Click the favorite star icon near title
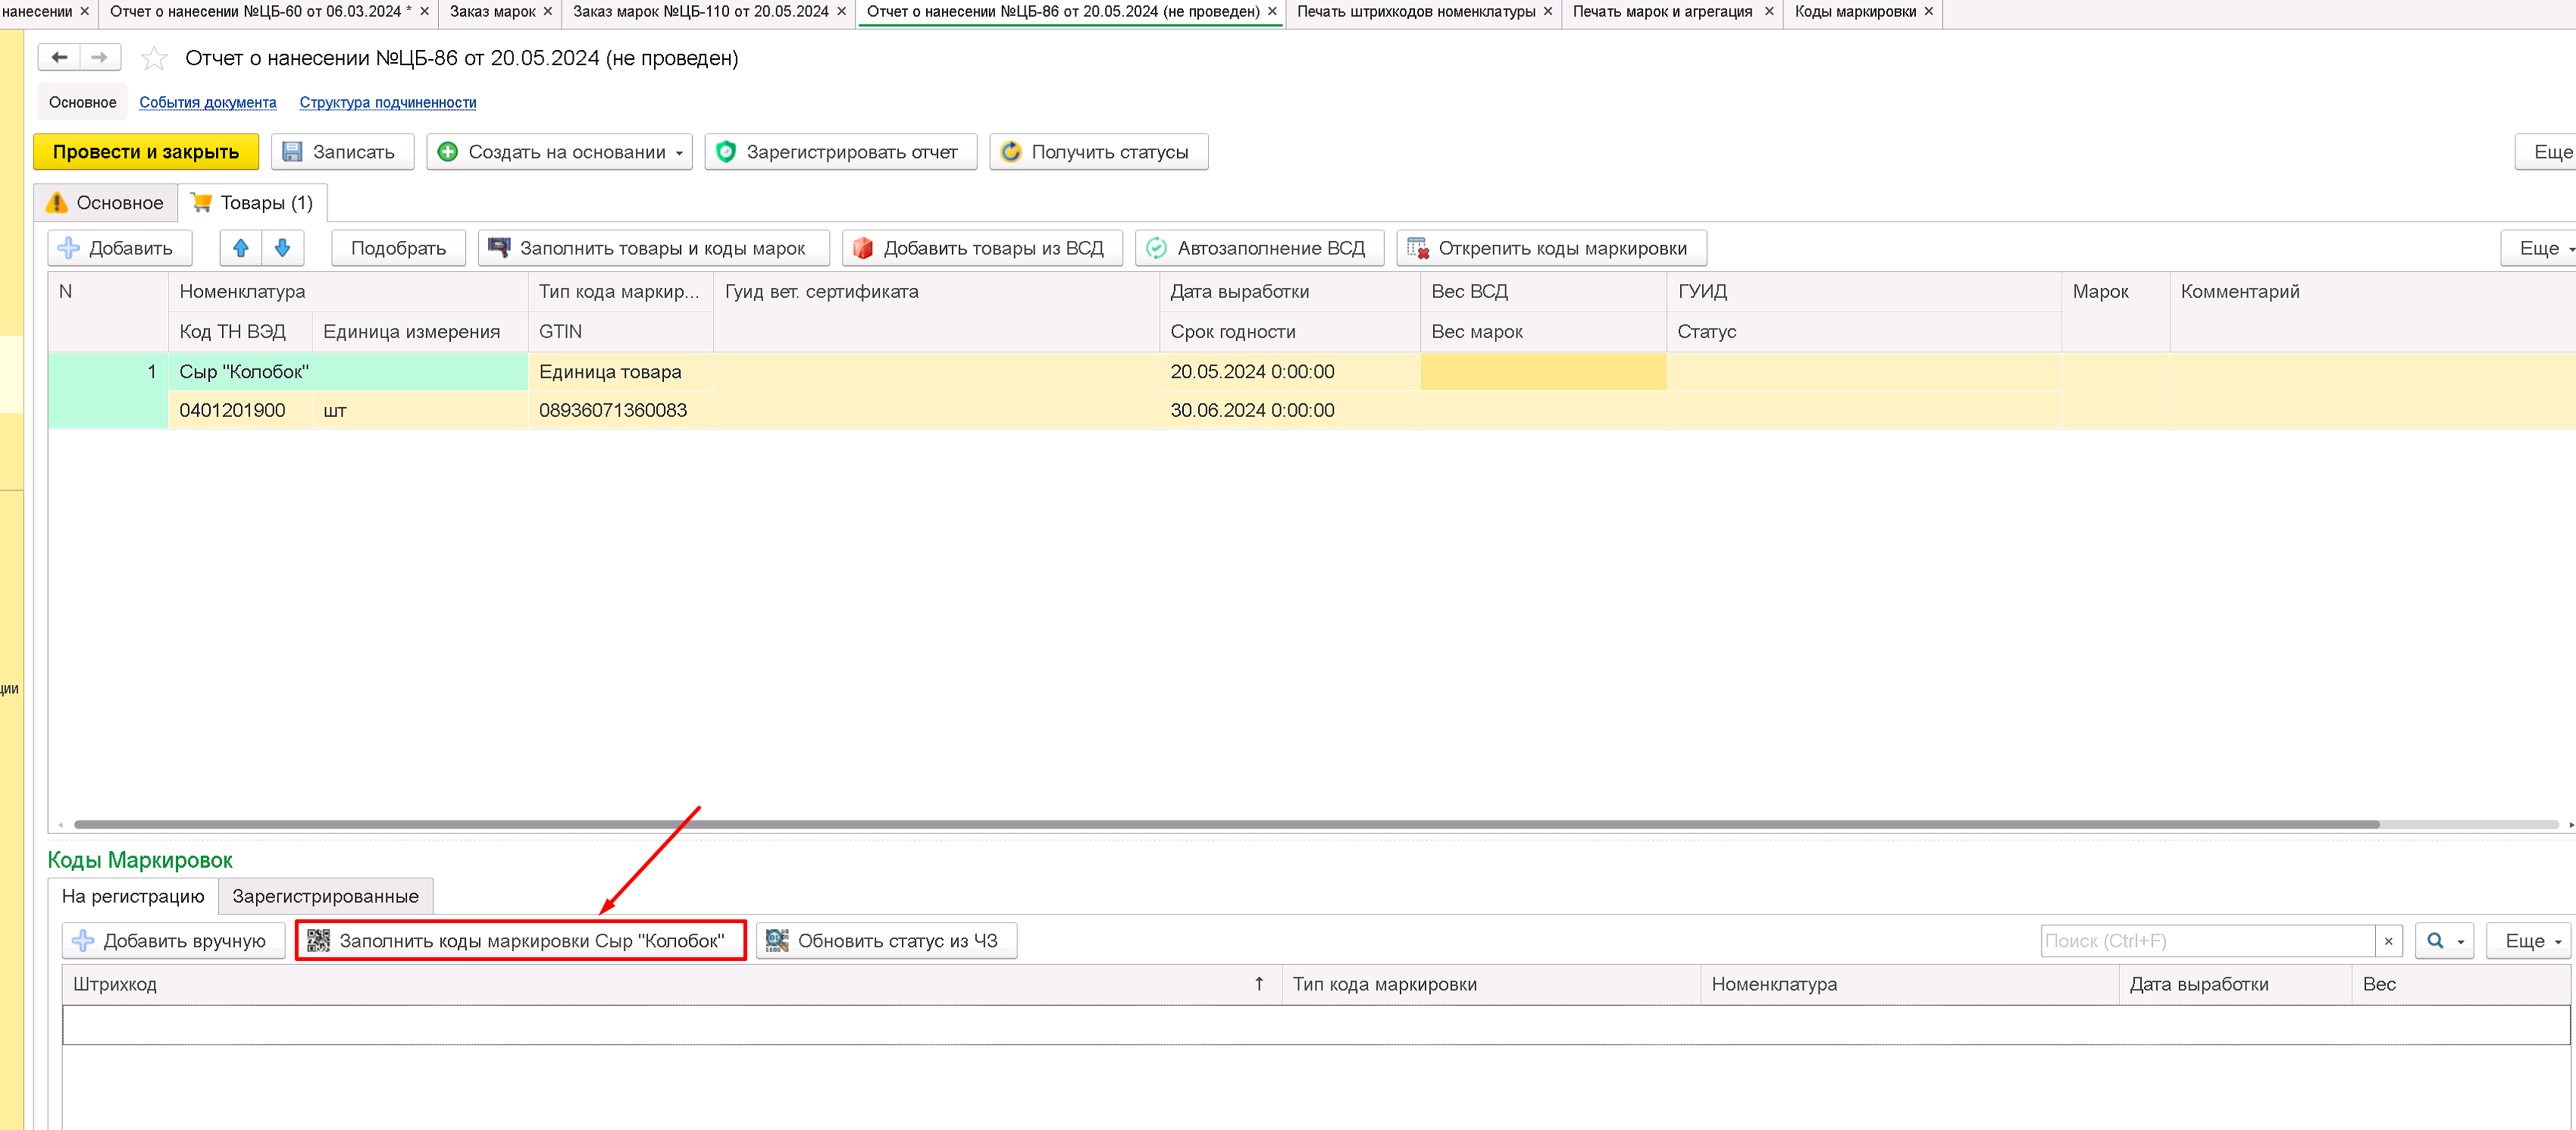The image size is (2576, 1130). coord(154,59)
